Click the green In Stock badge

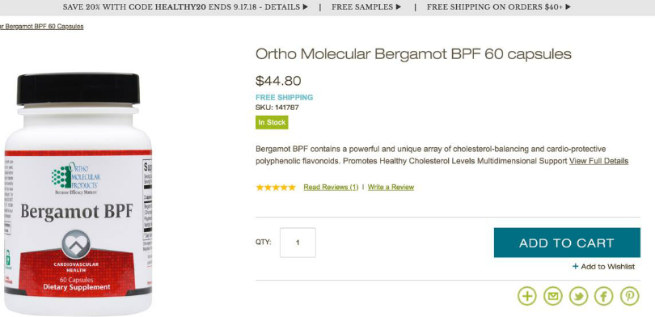[x=272, y=122]
